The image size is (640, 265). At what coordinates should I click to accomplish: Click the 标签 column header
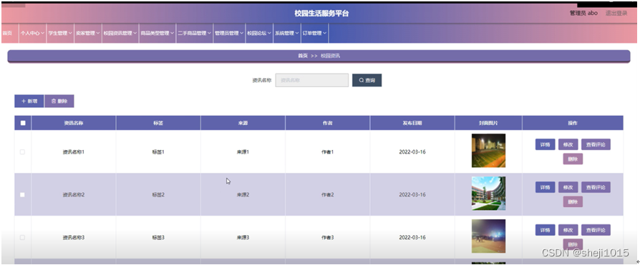pyautogui.click(x=158, y=123)
